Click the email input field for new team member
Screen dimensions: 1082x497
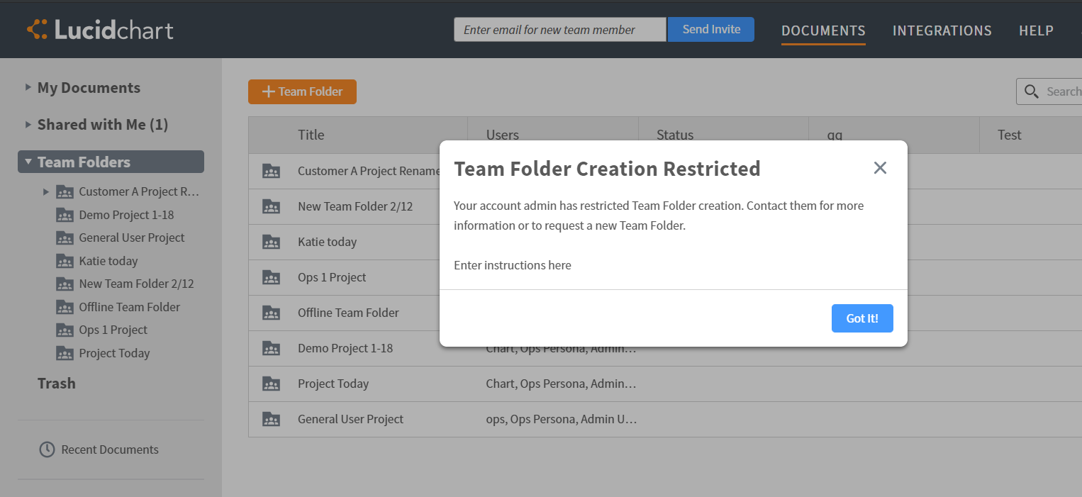(559, 29)
